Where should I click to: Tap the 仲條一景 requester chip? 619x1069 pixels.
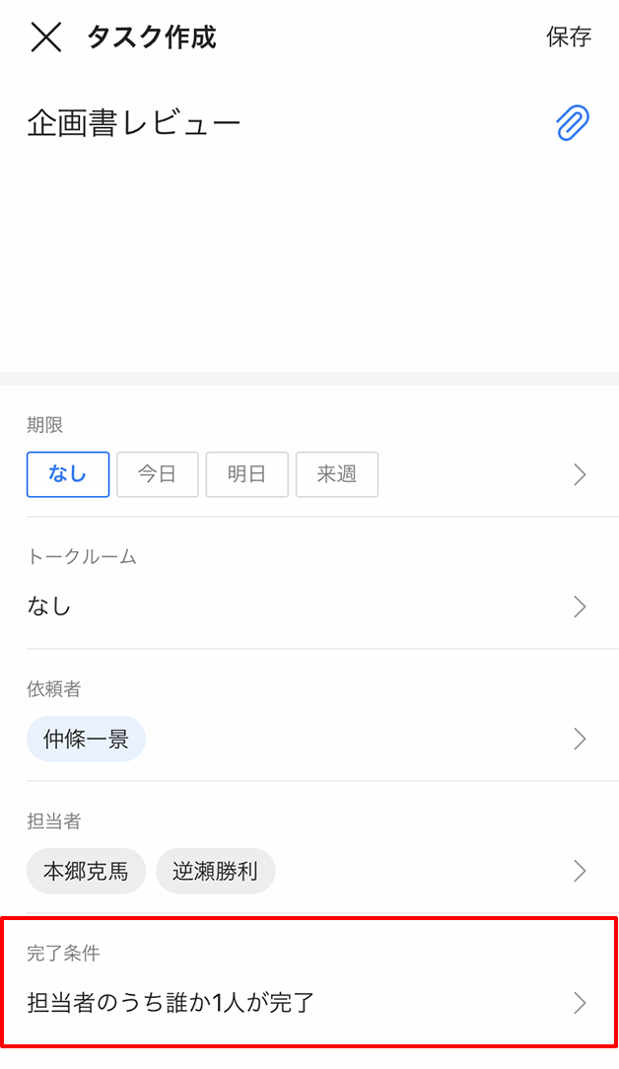tap(86, 740)
